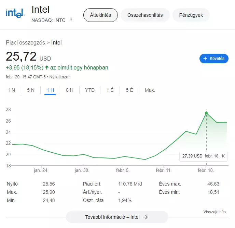Select the Áttekintés tab

[x=100, y=15]
